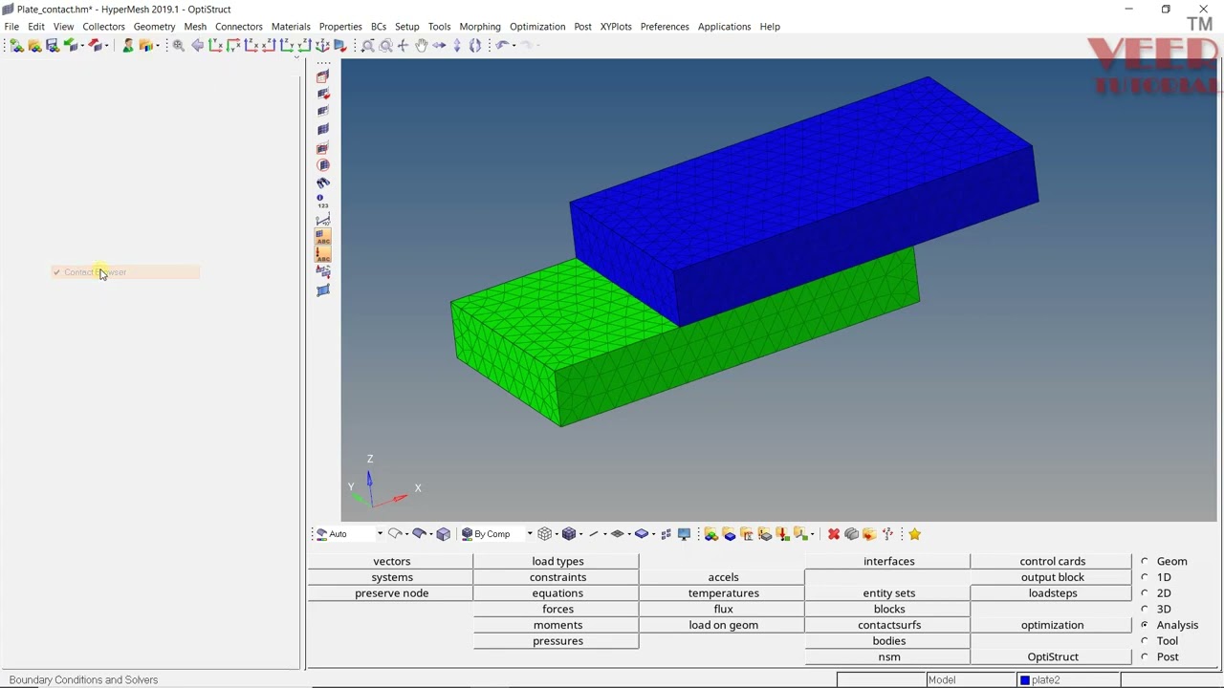Select the 1D page radio button
1224x688 pixels.
1145,577
